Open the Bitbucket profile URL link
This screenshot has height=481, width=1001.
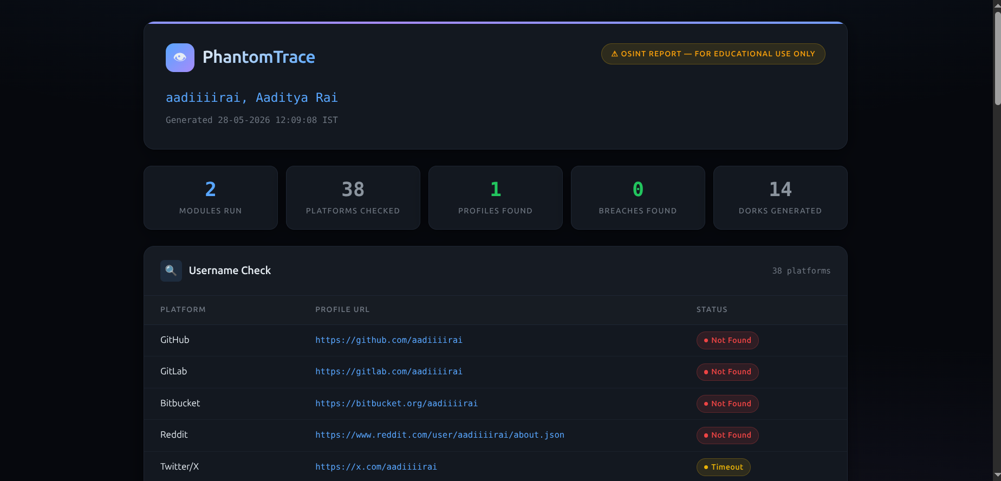pos(396,404)
